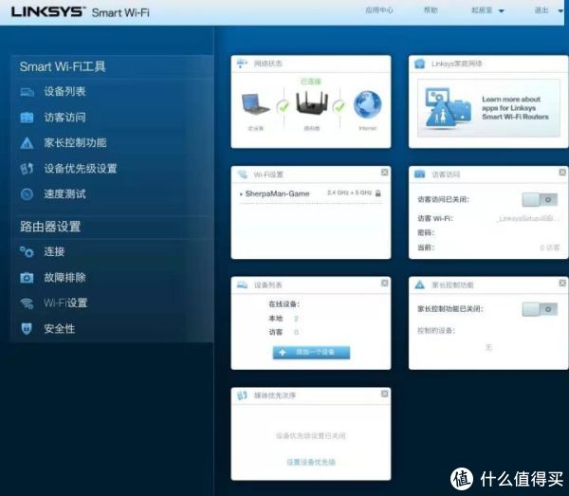Click the 故障排除 troubleshooting sidebar icon
Image resolution: width=569 pixels, height=496 pixels.
tap(27, 278)
